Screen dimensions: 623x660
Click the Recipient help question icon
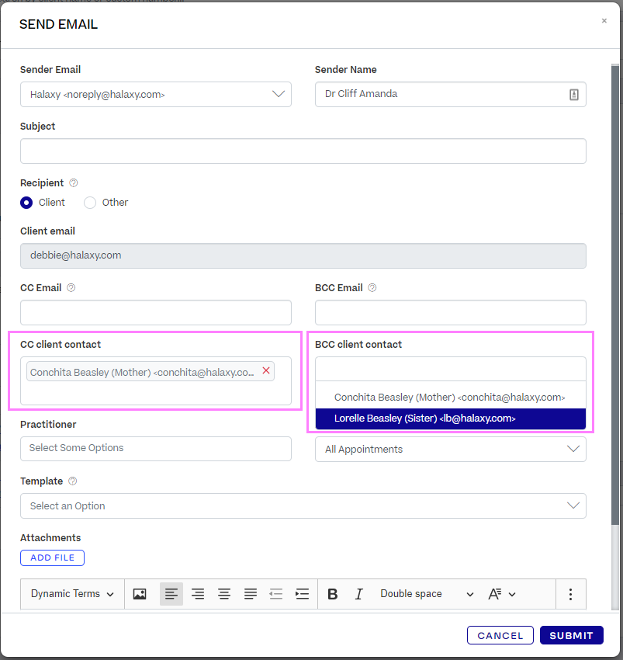[73, 182]
